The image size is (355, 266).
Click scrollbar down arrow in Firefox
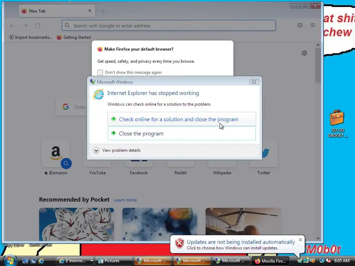pyautogui.click(x=318, y=238)
